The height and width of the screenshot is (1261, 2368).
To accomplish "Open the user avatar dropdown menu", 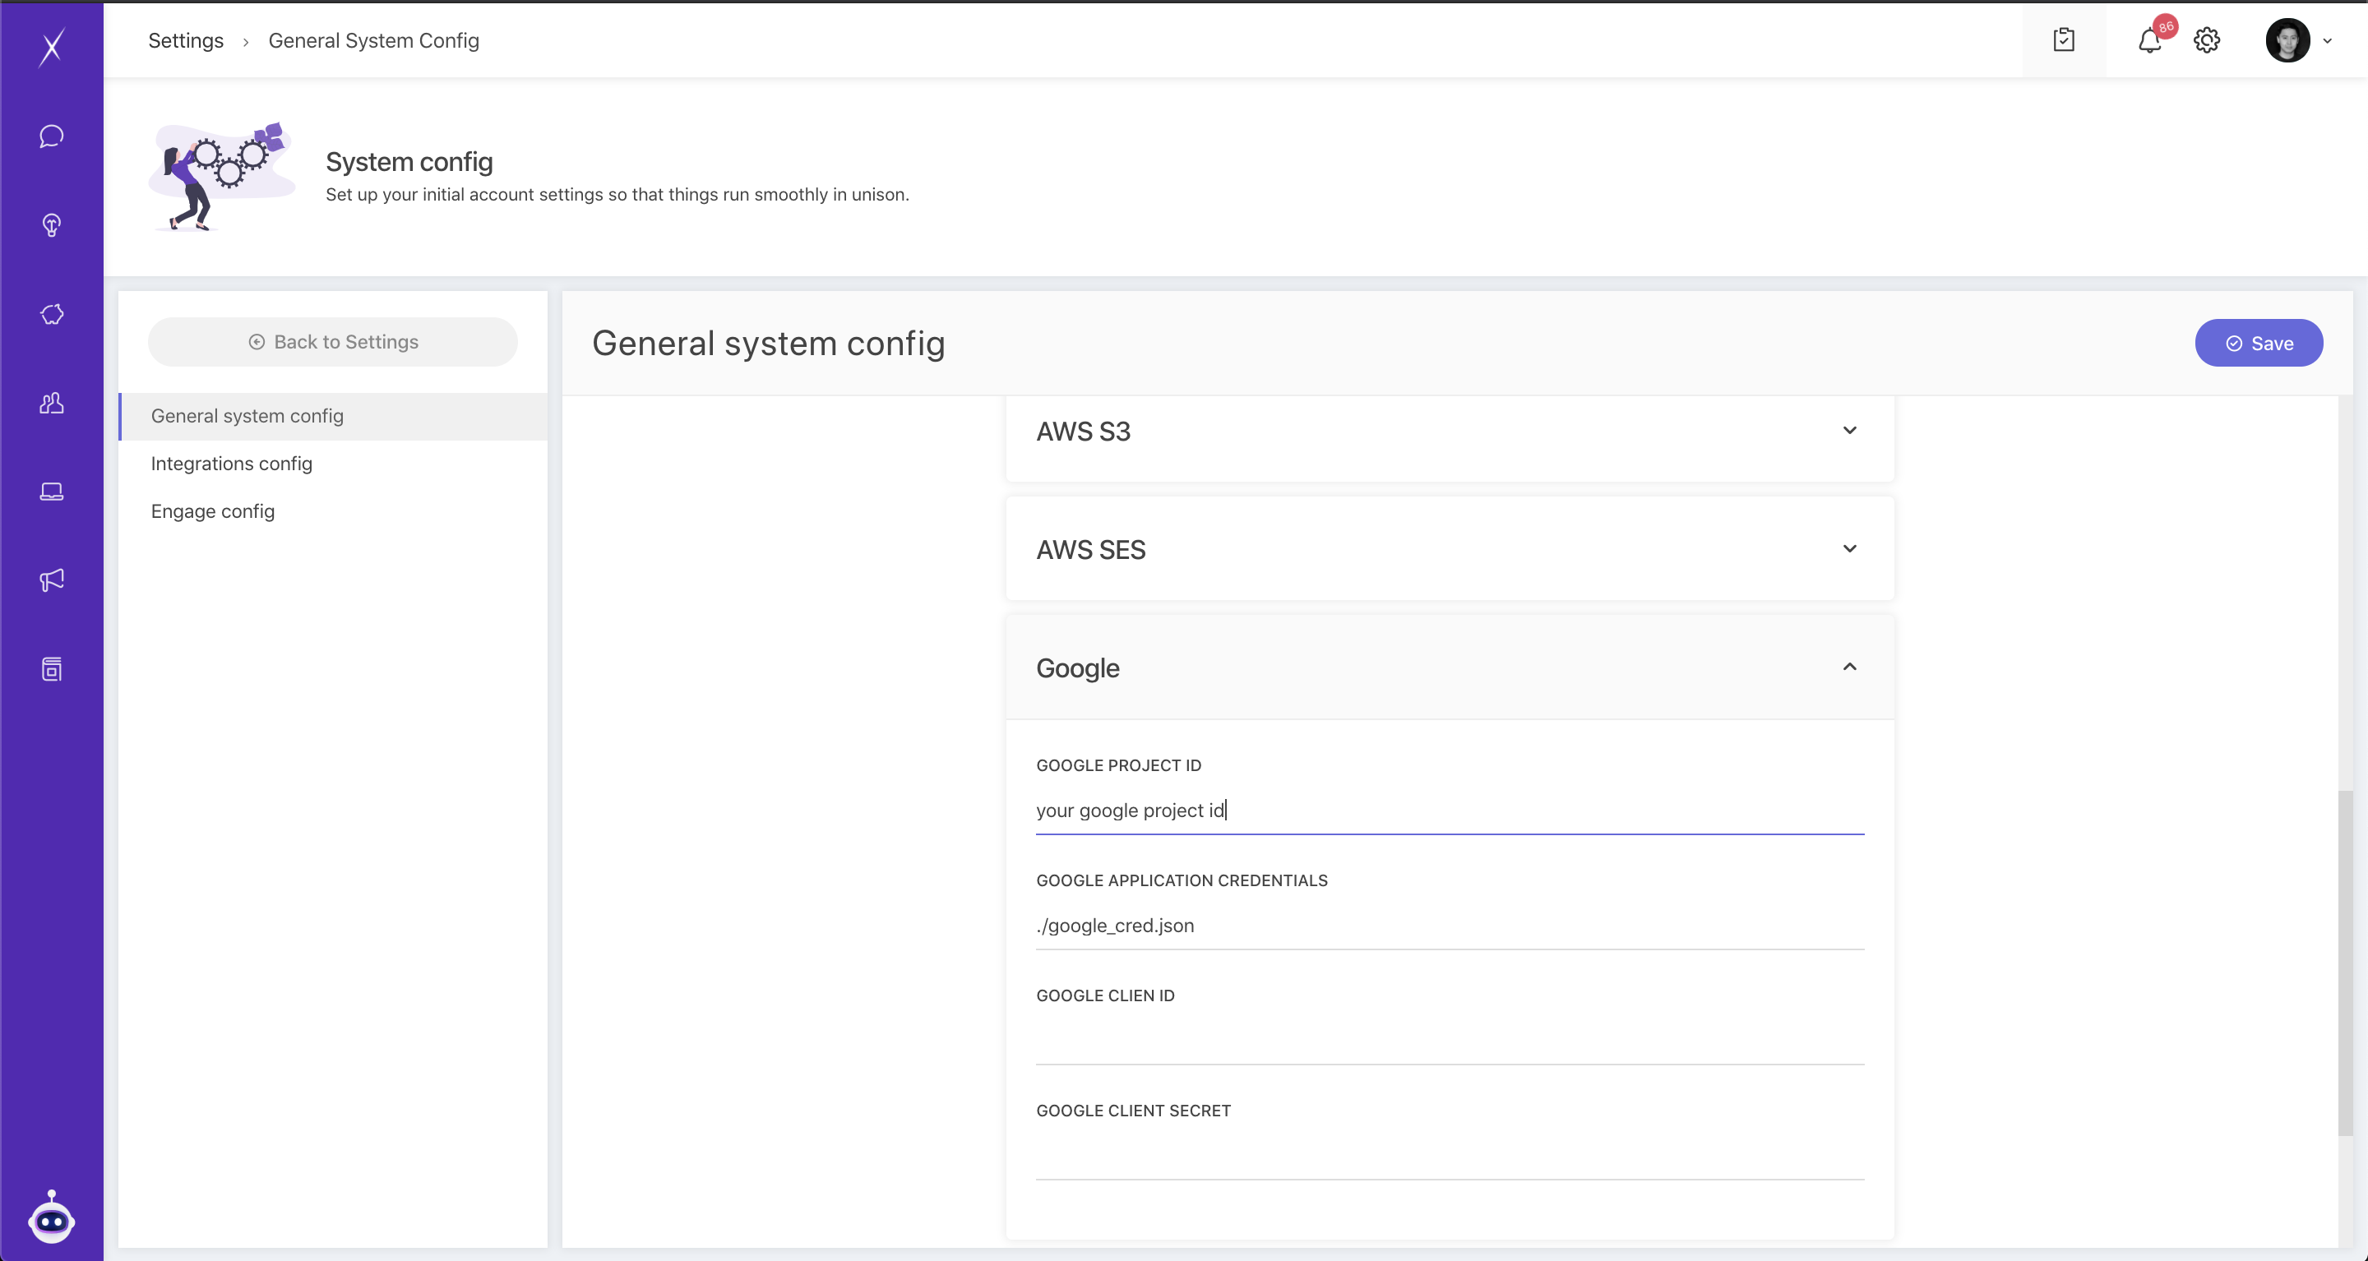I will click(2298, 40).
